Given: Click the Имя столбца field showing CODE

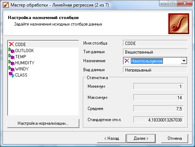Looking at the screenshot, I should tap(155, 43).
